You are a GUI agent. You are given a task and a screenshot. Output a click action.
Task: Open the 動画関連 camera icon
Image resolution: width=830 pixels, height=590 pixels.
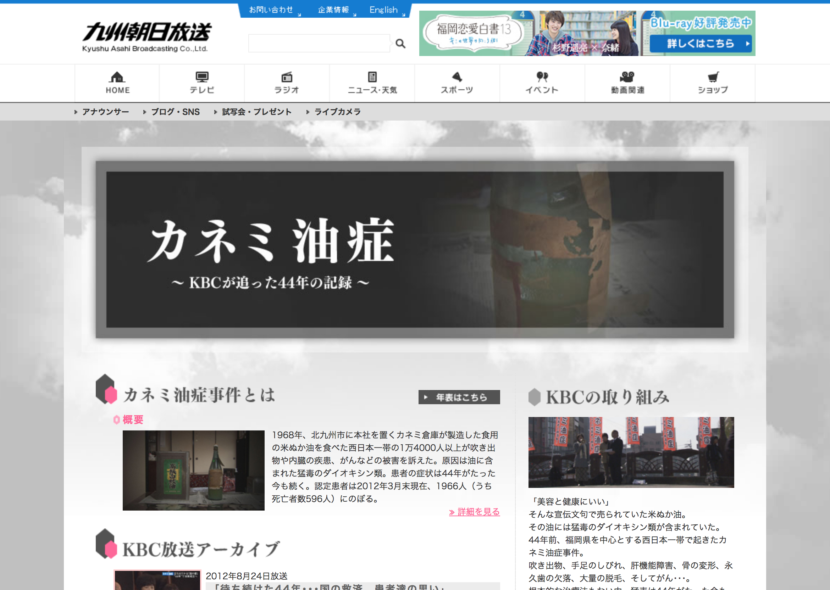pyautogui.click(x=627, y=77)
